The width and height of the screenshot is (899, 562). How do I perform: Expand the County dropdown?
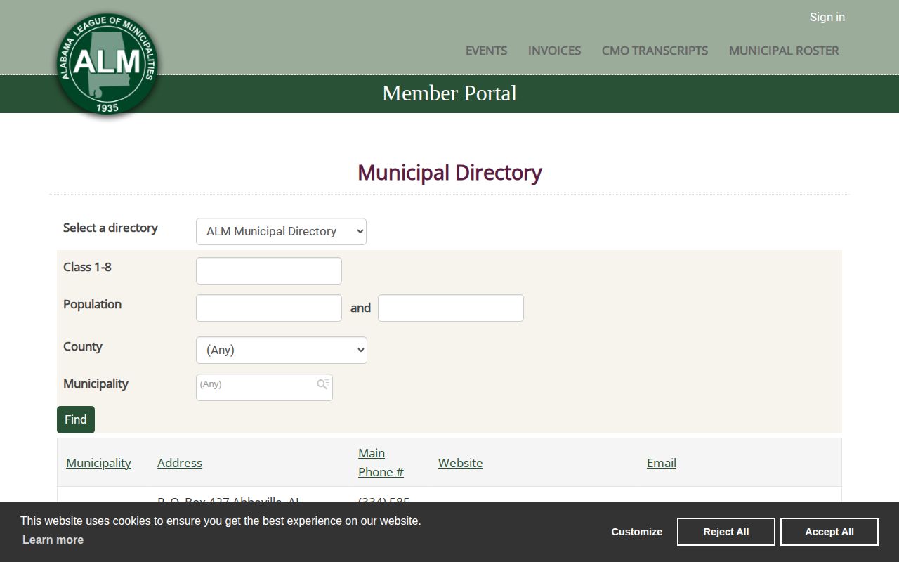click(x=281, y=350)
